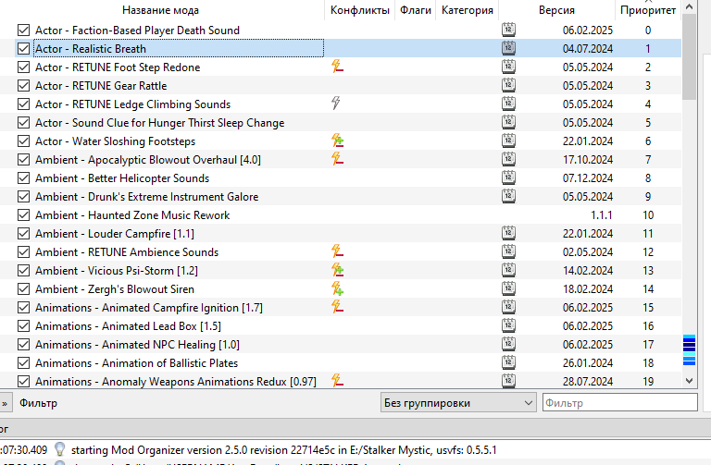
Task: Uncheck Ambient - Louder Campfire mod
Action: tap(23, 234)
